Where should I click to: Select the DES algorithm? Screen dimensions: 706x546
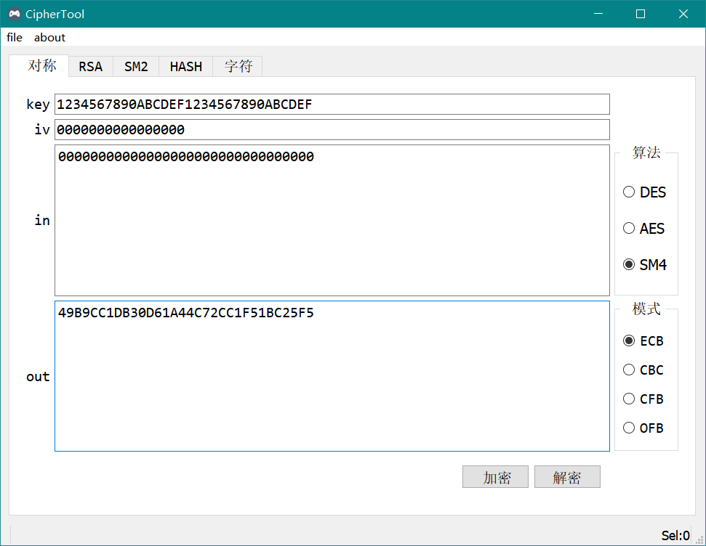pyautogui.click(x=644, y=192)
